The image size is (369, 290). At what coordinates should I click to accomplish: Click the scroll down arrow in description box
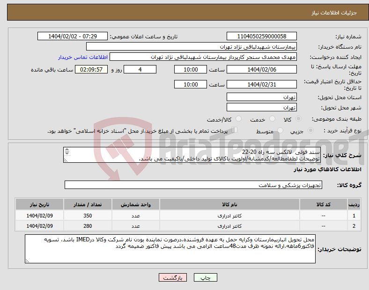coord(67,153)
